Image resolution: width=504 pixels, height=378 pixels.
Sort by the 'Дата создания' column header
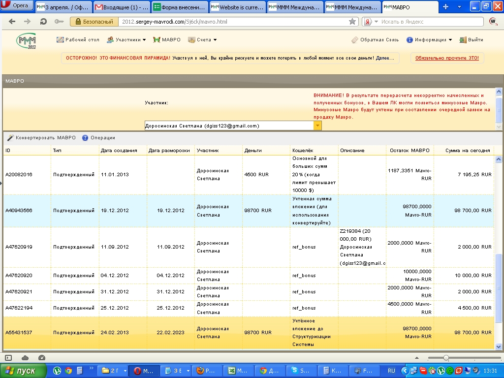click(x=123, y=151)
